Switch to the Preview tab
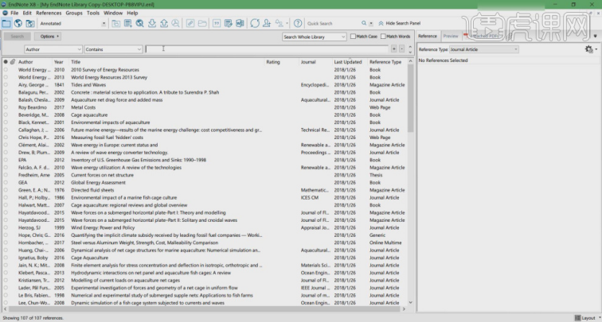 pos(451,37)
